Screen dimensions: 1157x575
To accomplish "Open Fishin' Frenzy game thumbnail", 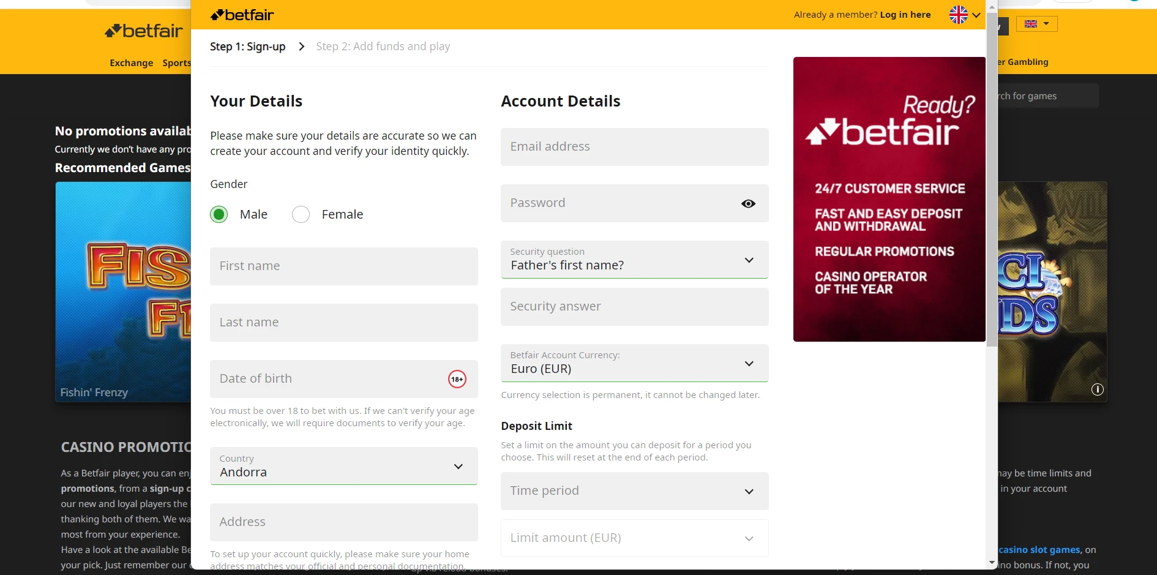I will 123,291.
